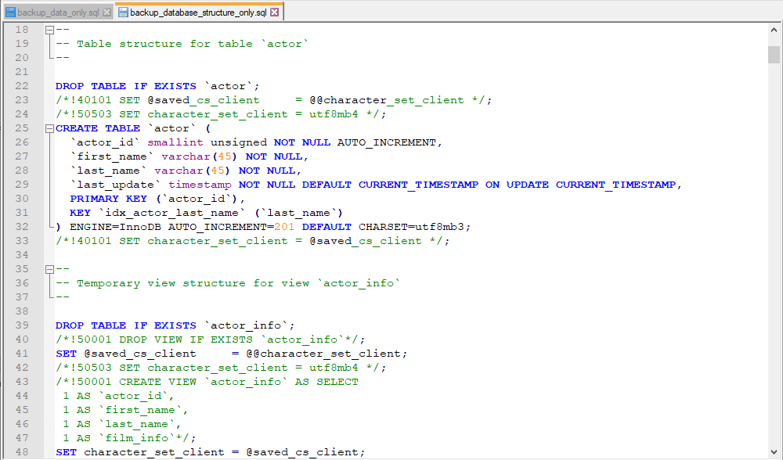Click the `first_name` varchar(45) line
The width and height of the screenshot is (783, 460).
(189, 156)
